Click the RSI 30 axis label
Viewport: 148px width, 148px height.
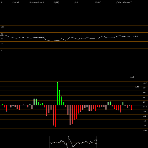pyautogui.click(x=2, y=44)
